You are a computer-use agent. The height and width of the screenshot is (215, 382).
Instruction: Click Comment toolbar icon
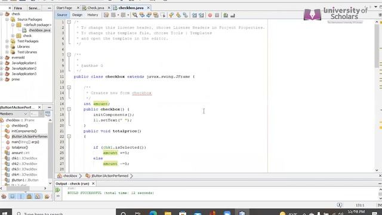(x=226, y=15)
